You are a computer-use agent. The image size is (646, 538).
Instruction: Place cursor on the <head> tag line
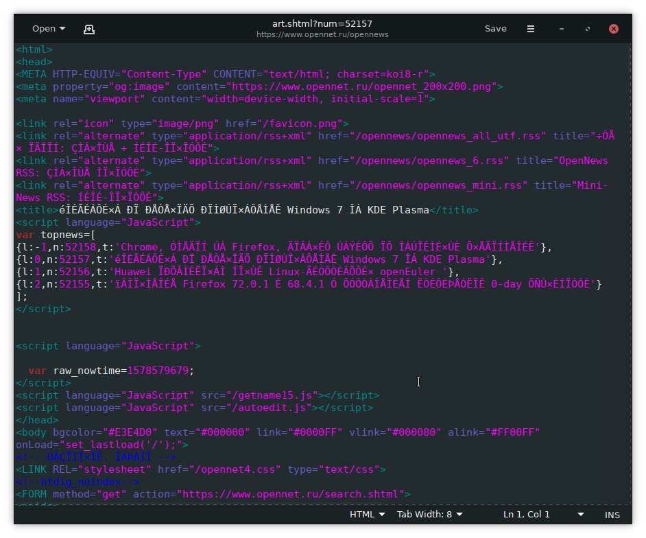tap(34, 62)
